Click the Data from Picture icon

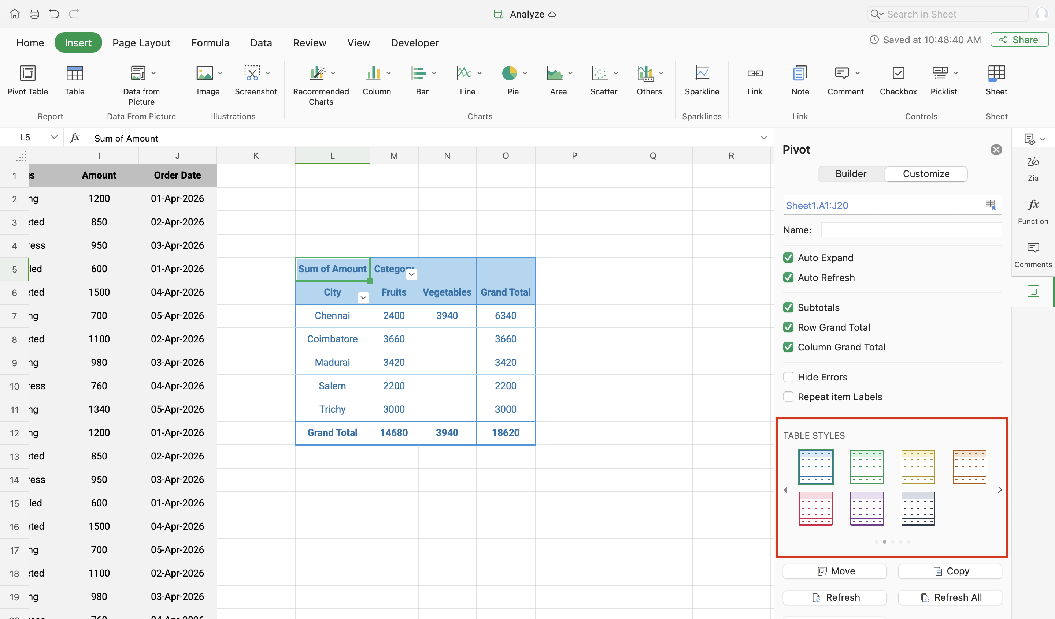point(138,74)
